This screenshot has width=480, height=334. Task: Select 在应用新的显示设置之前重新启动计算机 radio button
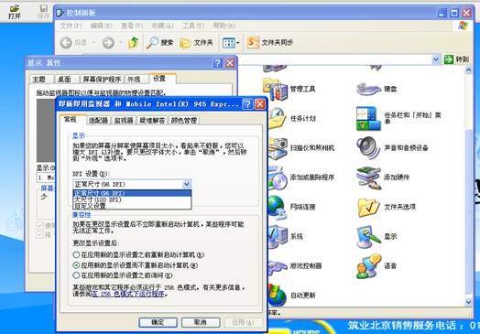(x=76, y=254)
